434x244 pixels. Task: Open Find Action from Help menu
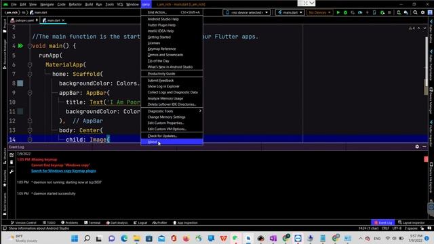coord(172,12)
